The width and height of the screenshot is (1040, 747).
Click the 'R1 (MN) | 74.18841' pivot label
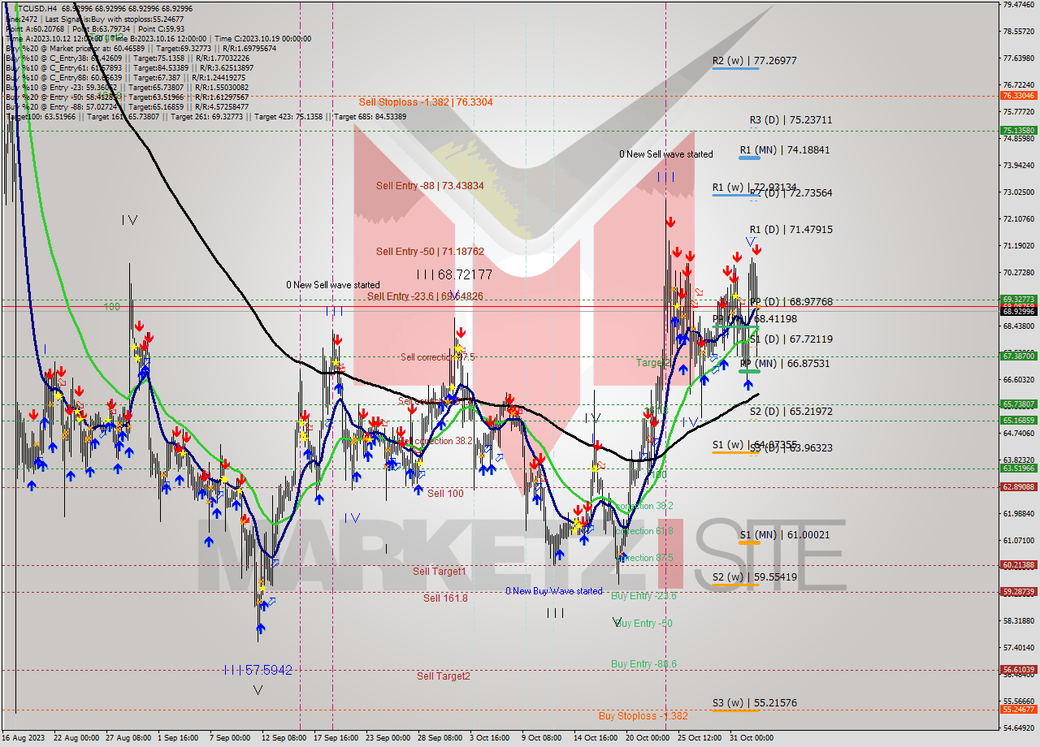pyautogui.click(x=784, y=149)
